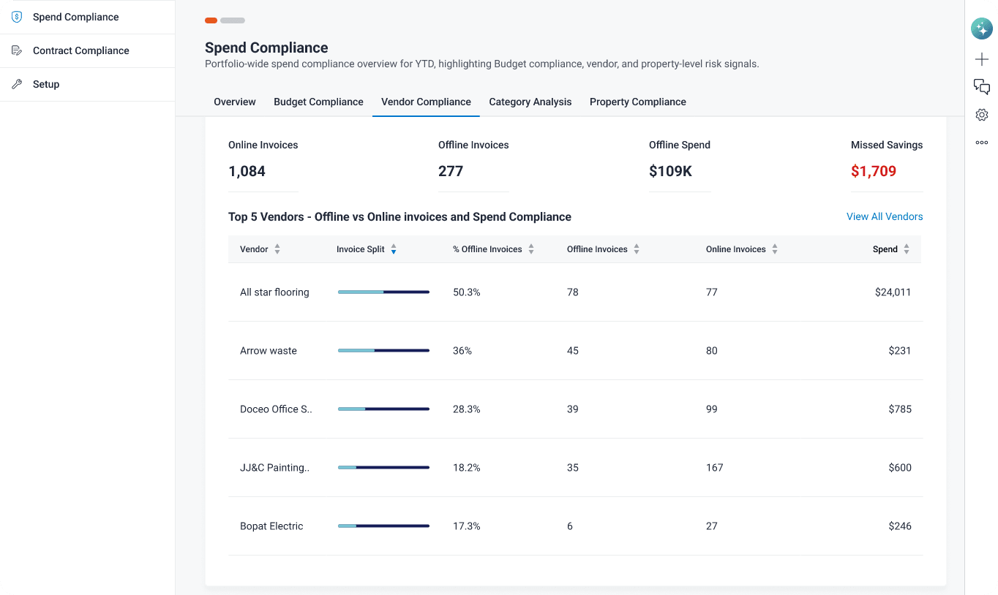Screen dimensions: 998x595
Task: Click the Setup wrench icon
Action: (x=17, y=84)
